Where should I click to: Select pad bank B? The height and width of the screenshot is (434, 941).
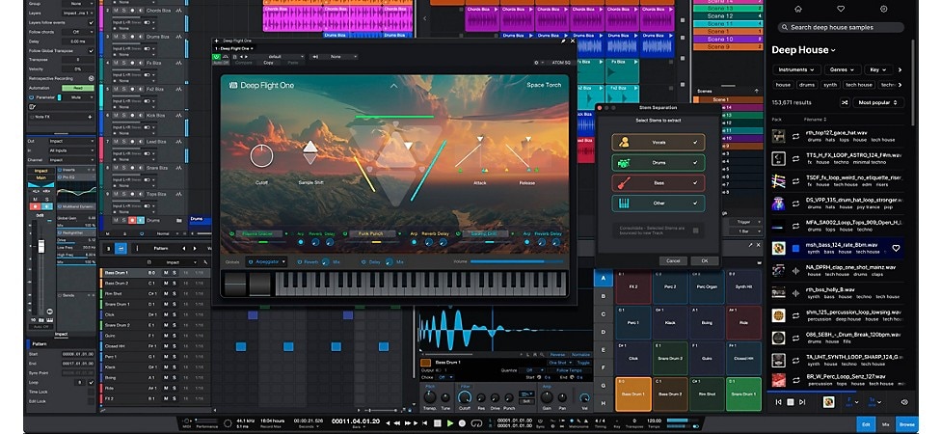click(604, 296)
